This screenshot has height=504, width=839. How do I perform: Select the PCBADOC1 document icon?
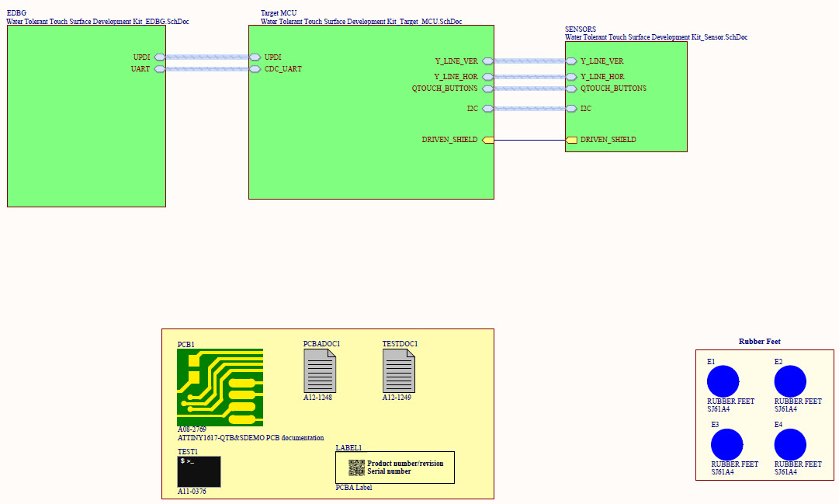[318, 371]
